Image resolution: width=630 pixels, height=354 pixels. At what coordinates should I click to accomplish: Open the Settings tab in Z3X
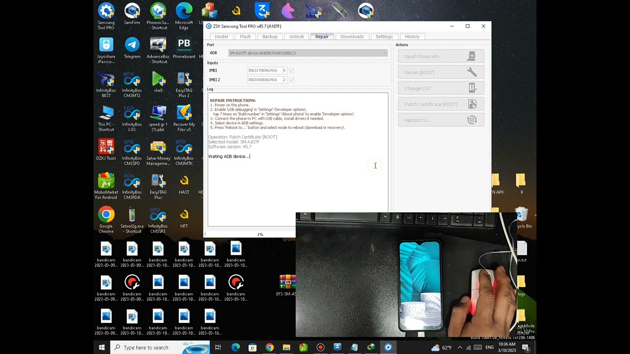[384, 36]
